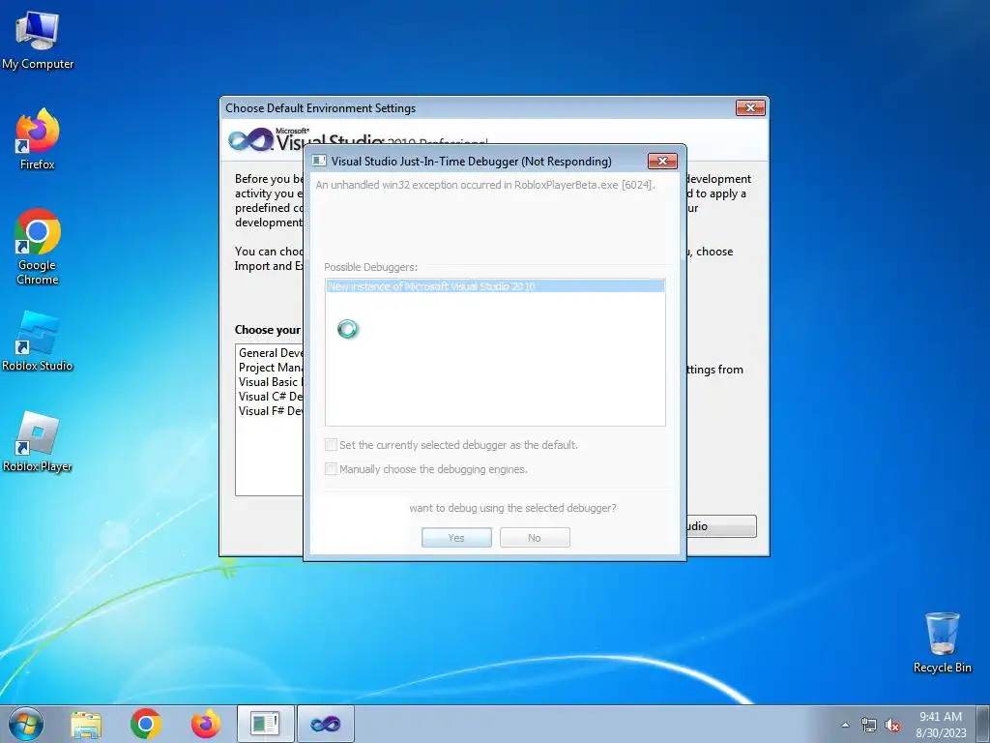Click the debugger dialog title bar icon
Viewport: 990px width, 743px height.
click(x=319, y=162)
